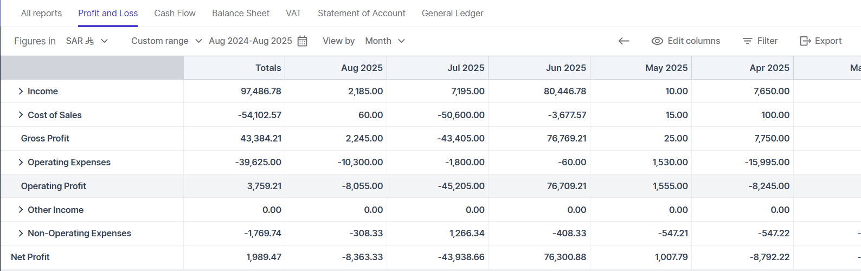The image size is (861, 271).
Task: Click the back arrow icon
Action: click(624, 41)
